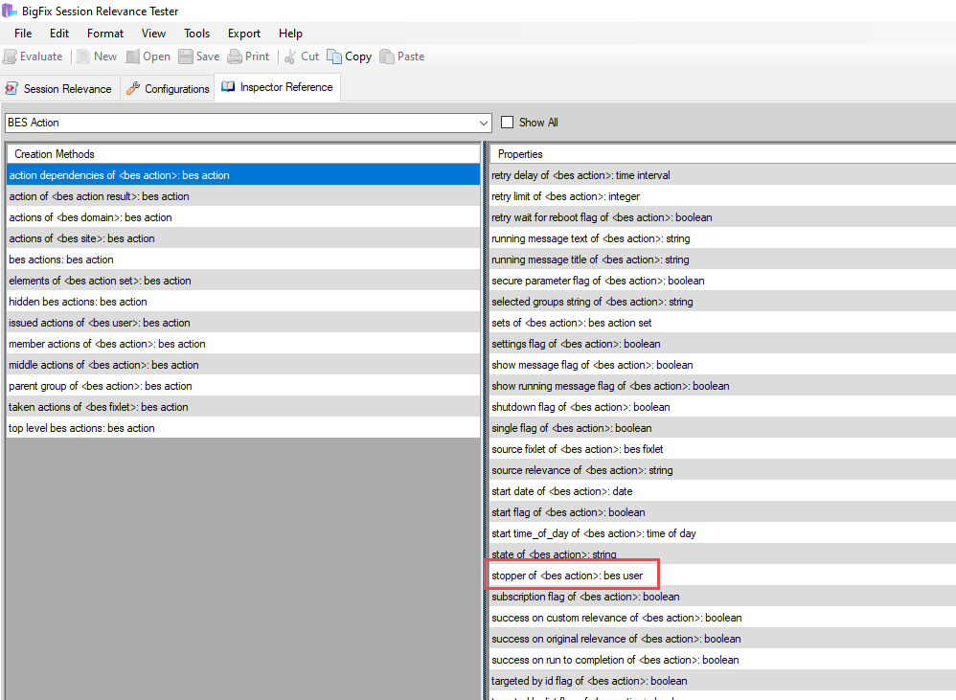This screenshot has width=956, height=700.
Task: Select 'settings flag of <bes action>' property
Action: [723, 344]
